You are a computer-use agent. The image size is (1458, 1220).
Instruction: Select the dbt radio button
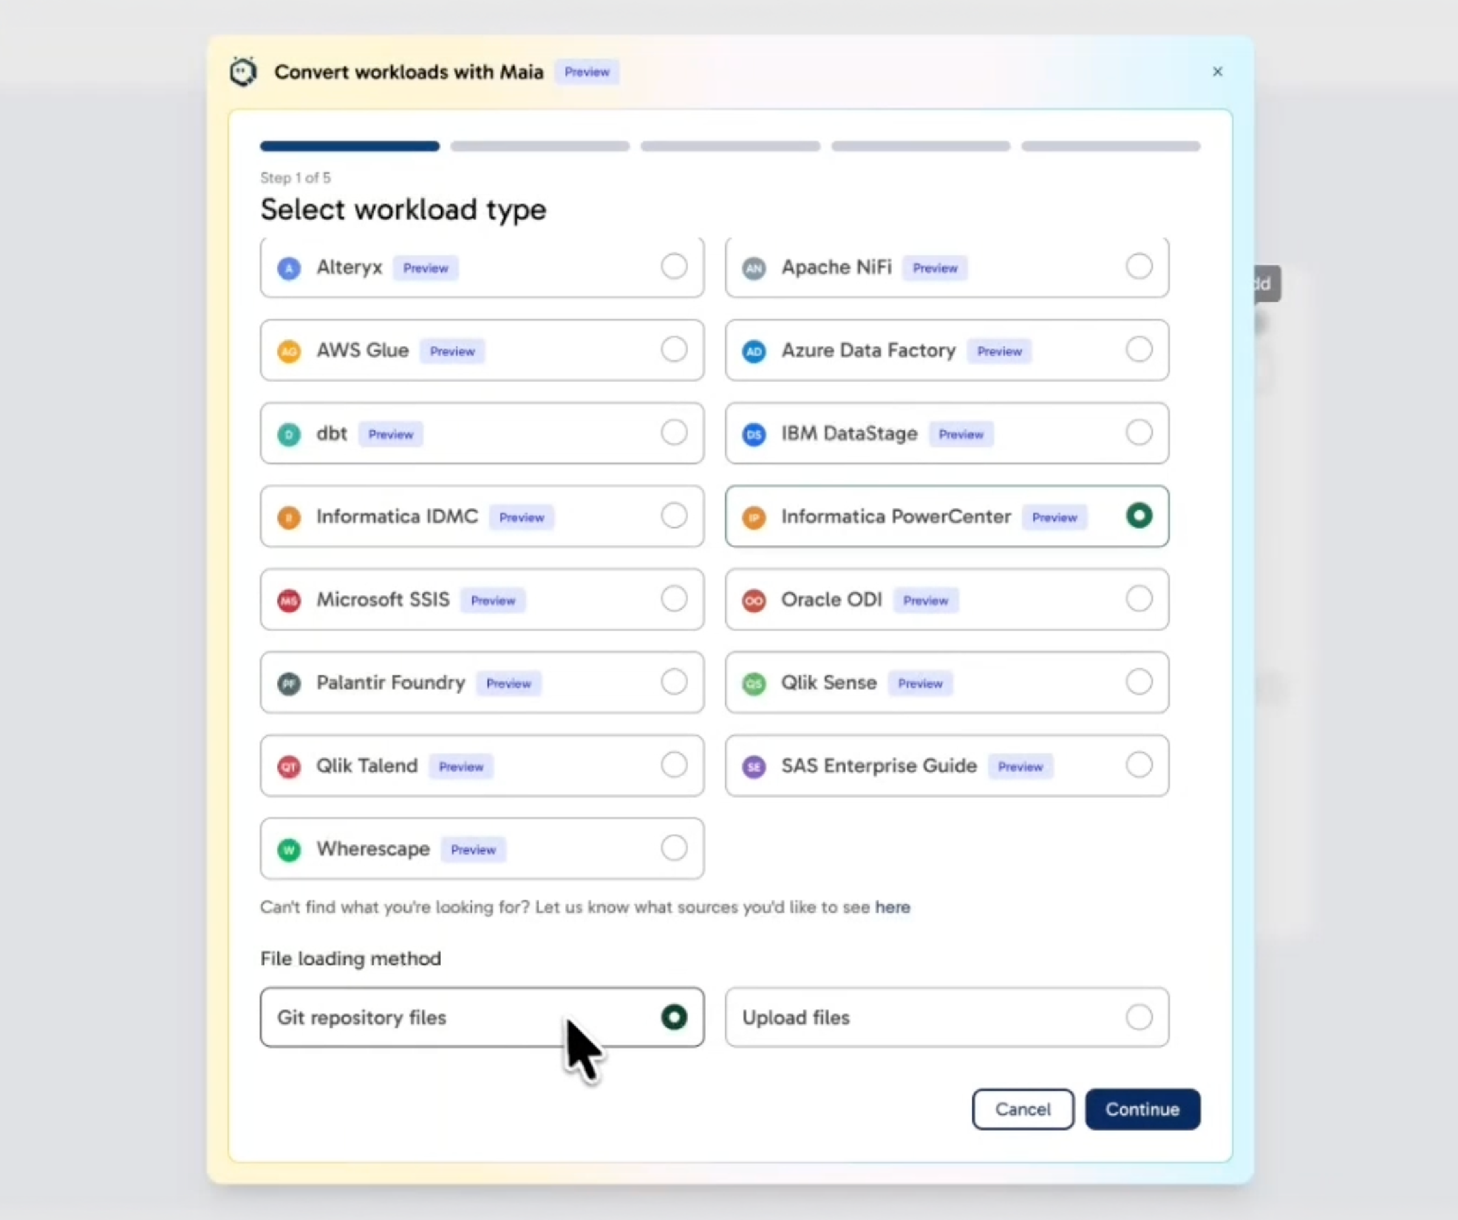(673, 432)
